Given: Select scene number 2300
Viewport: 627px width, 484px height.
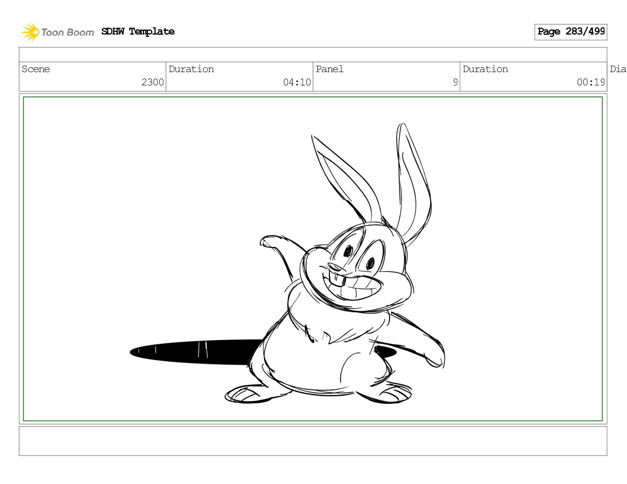Looking at the screenshot, I should coord(152,82).
